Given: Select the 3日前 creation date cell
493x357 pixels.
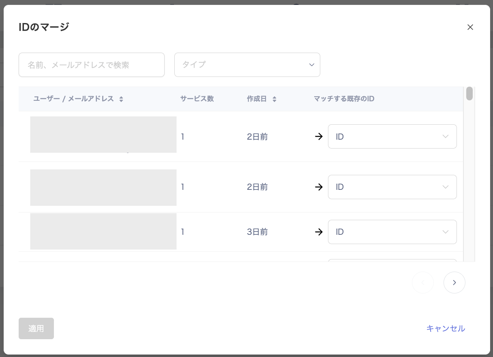Looking at the screenshot, I should pyautogui.click(x=257, y=232).
